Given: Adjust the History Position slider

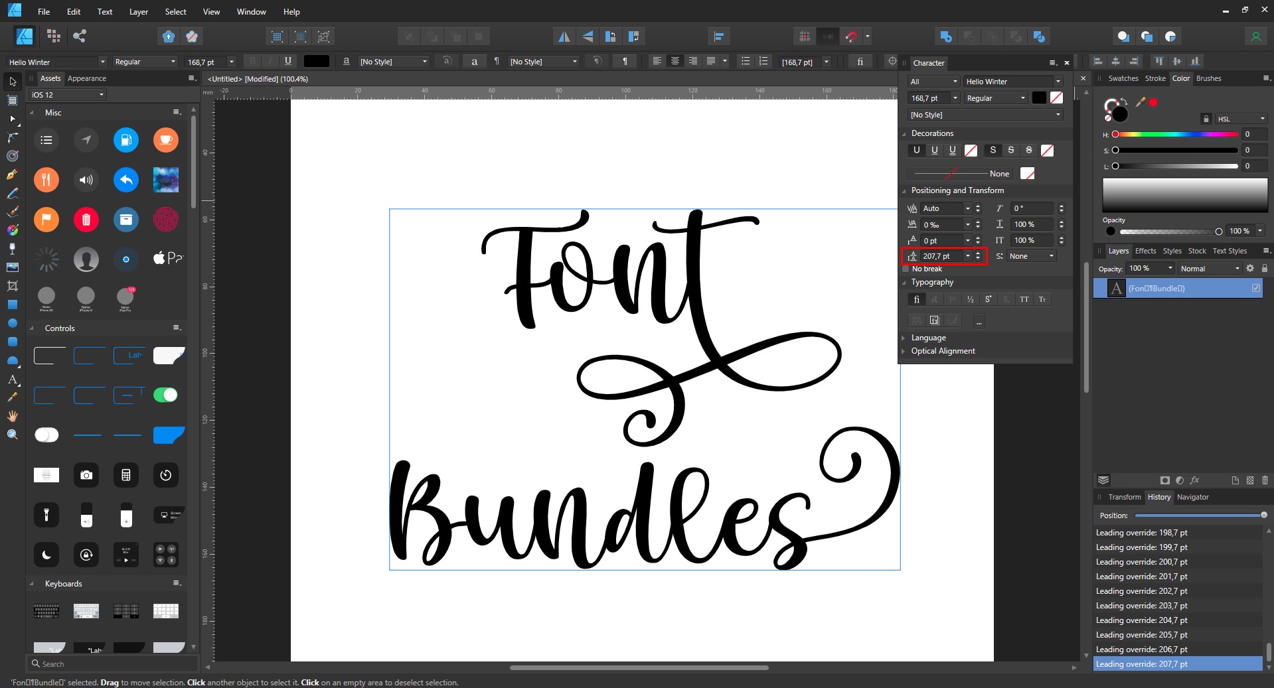Looking at the screenshot, I should 1200,516.
